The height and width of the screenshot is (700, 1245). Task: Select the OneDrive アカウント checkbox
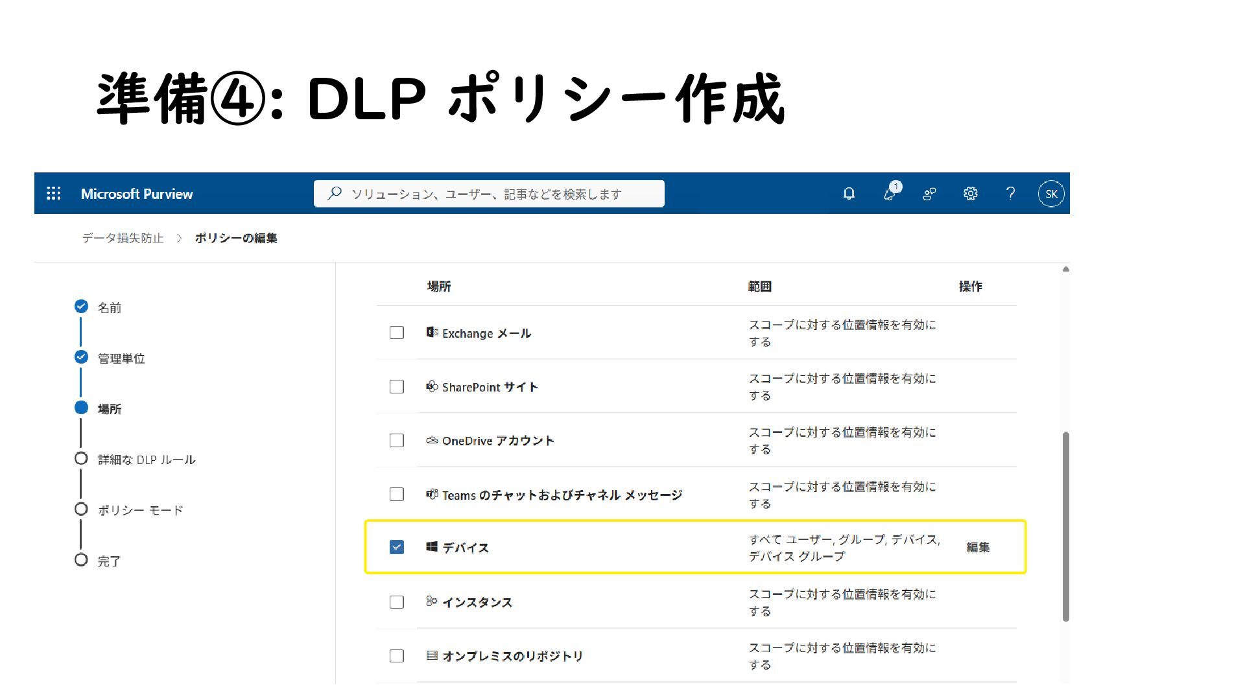397,440
